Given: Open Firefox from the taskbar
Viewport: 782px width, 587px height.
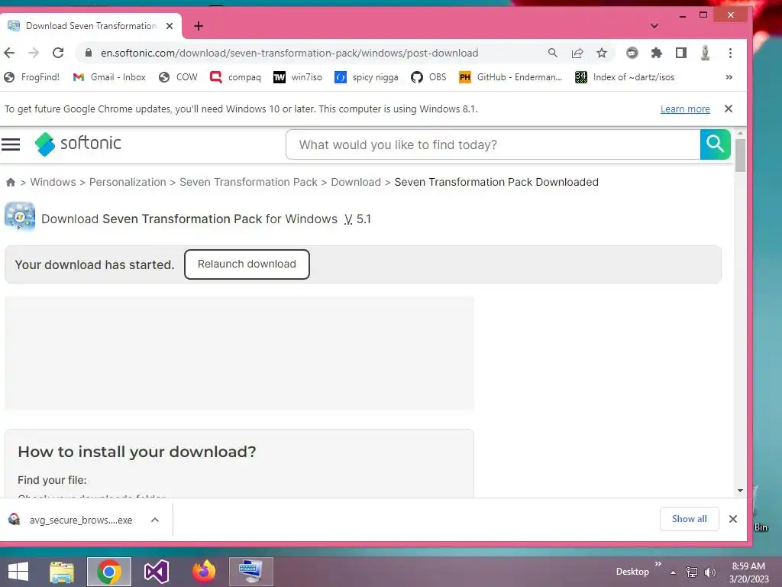Looking at the screenshot, I should 204,572.
